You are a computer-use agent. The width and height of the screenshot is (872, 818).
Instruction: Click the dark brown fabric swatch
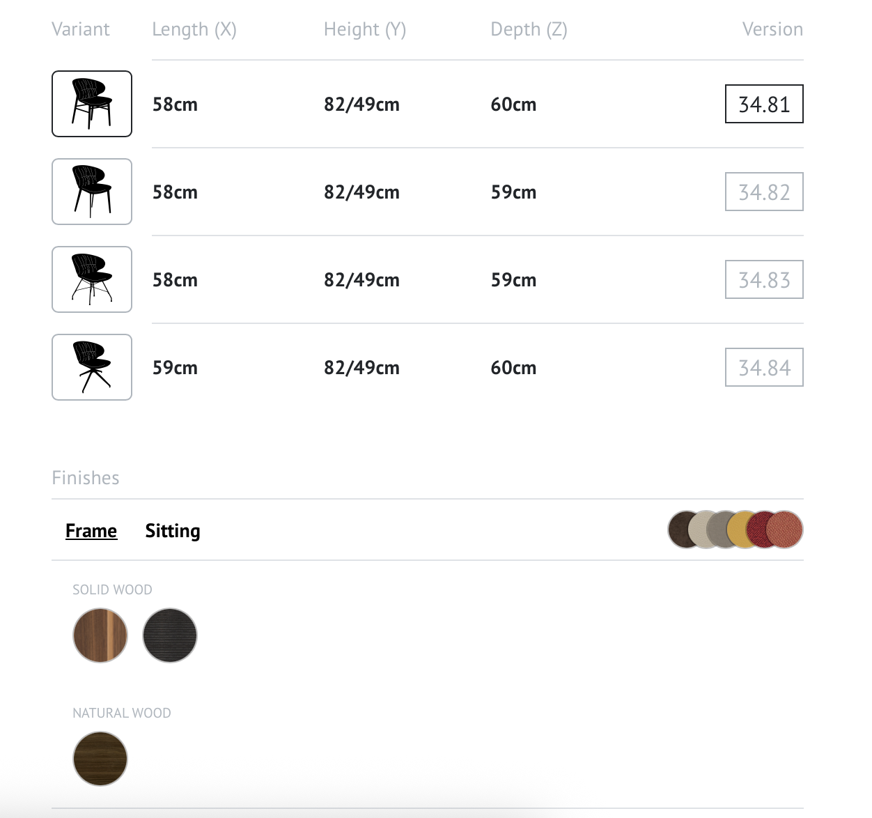(678, 530)
